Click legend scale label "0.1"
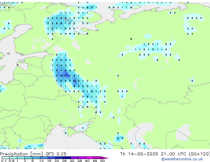The width and height of the screenshot is (210, 162). pos(4,161)
